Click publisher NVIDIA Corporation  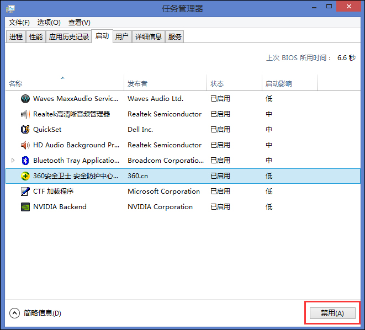[160, 207]
